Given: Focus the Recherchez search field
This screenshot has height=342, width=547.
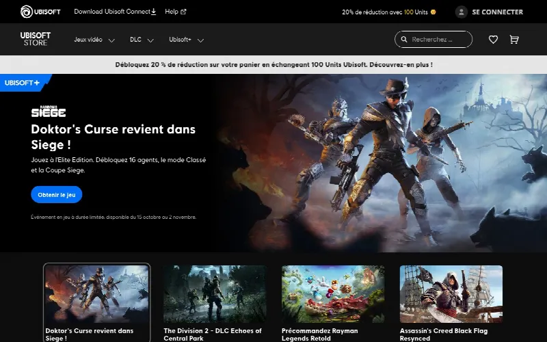Looking at the screenshot, I should [433, 40].
